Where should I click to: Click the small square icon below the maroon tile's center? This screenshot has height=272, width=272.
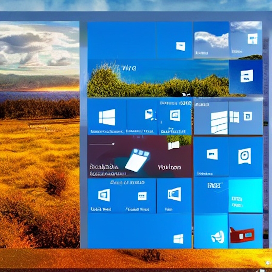pos(142,196)
